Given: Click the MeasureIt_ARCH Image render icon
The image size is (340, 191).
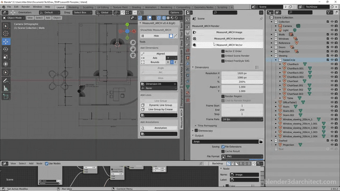Looking at the screenshot, I should [194, 32].
